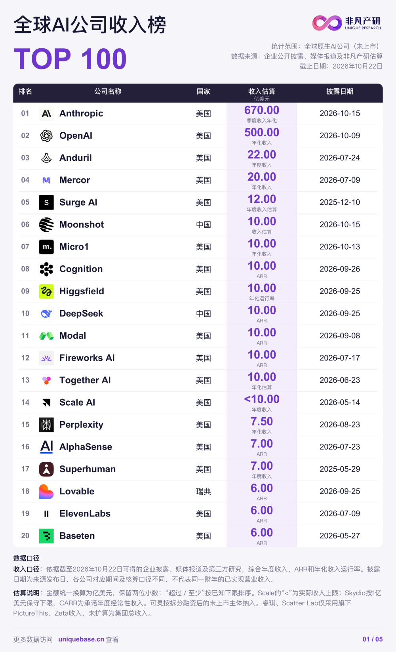Click the Scale AI revenue value <10.00

[262, 399]
